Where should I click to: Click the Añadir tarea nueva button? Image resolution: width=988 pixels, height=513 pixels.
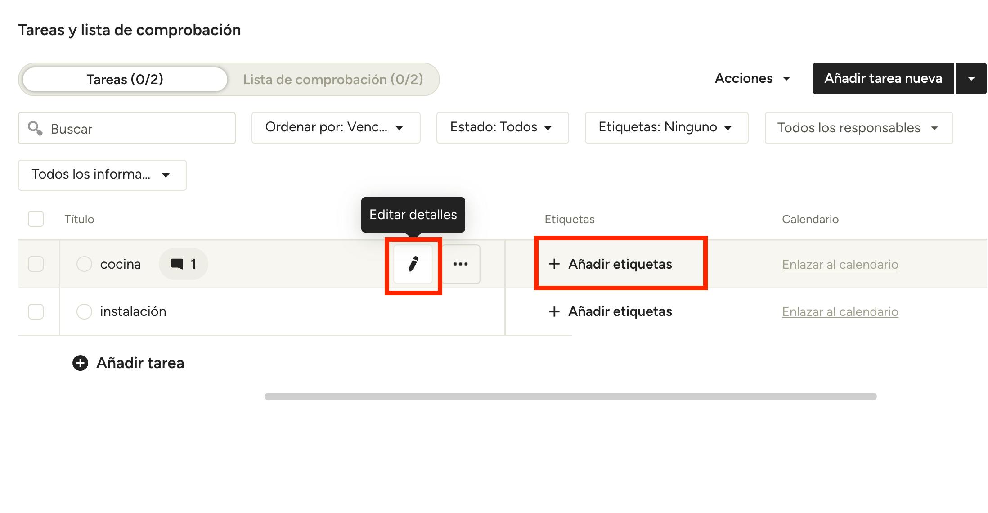883,79
